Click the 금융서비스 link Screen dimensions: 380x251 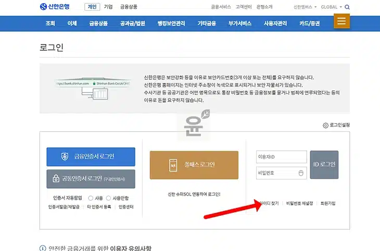pos(221,7)
